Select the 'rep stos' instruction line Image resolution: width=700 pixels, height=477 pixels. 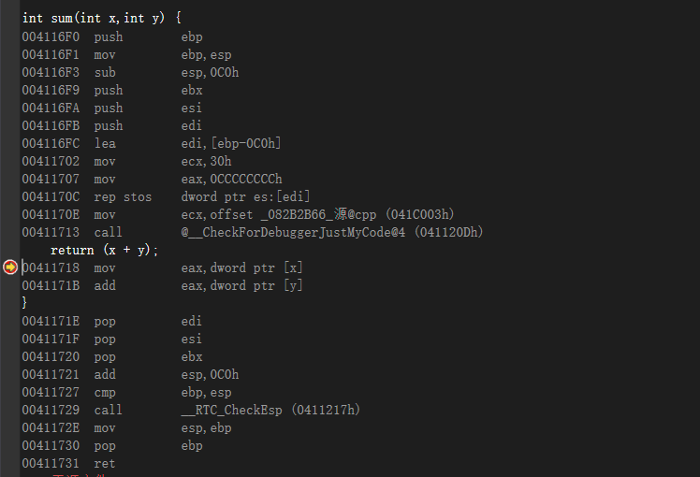point(166,196)
